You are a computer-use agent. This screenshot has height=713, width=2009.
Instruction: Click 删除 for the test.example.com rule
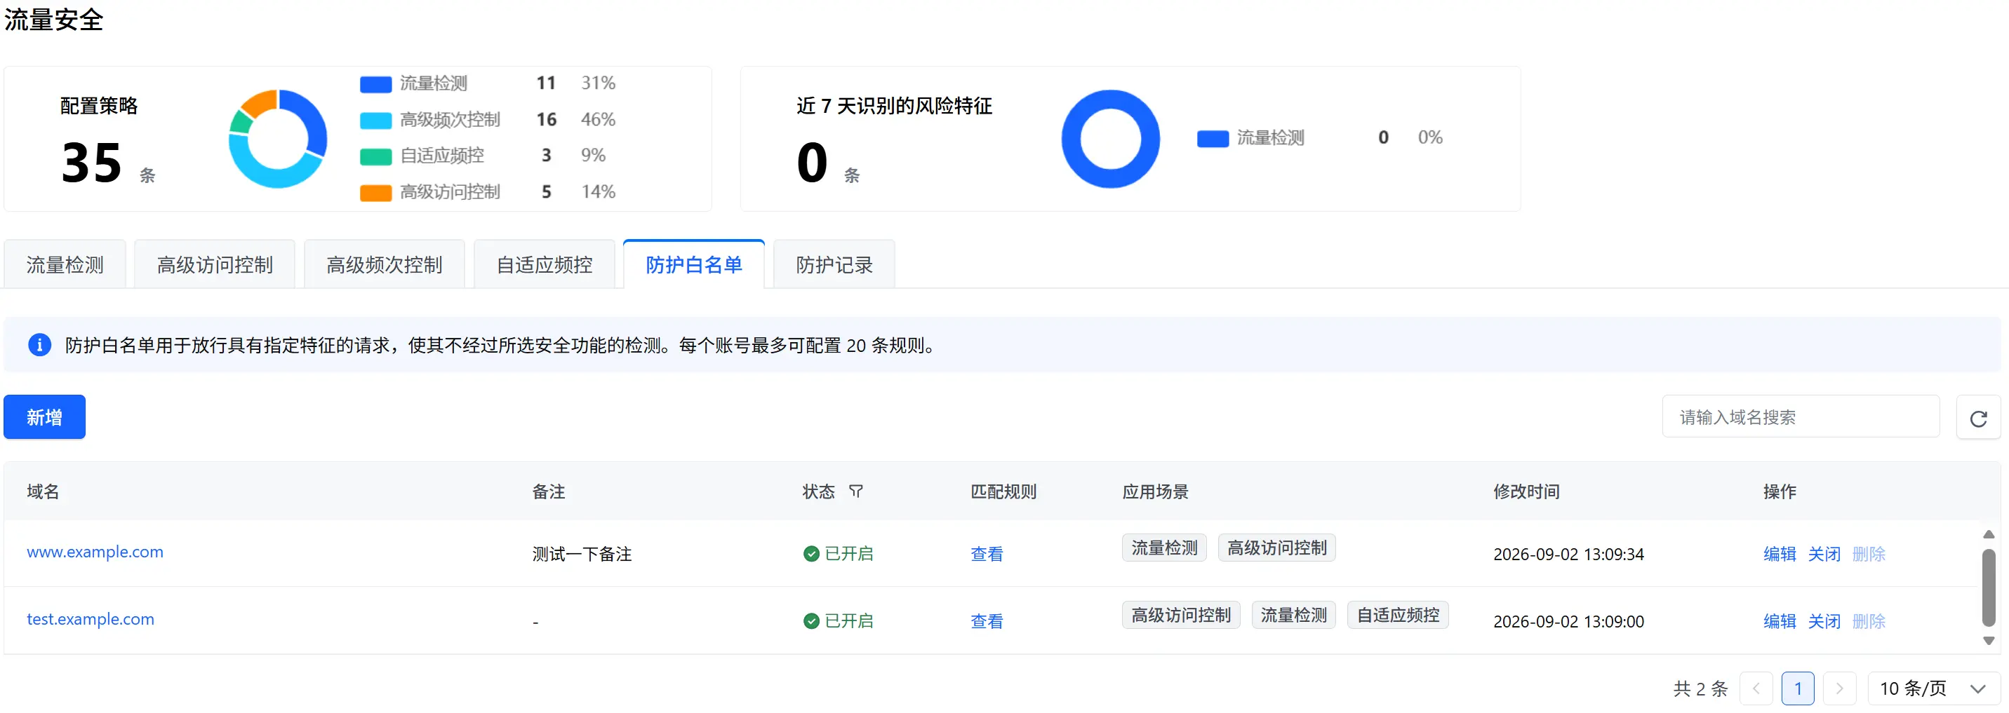point(1869,621)
